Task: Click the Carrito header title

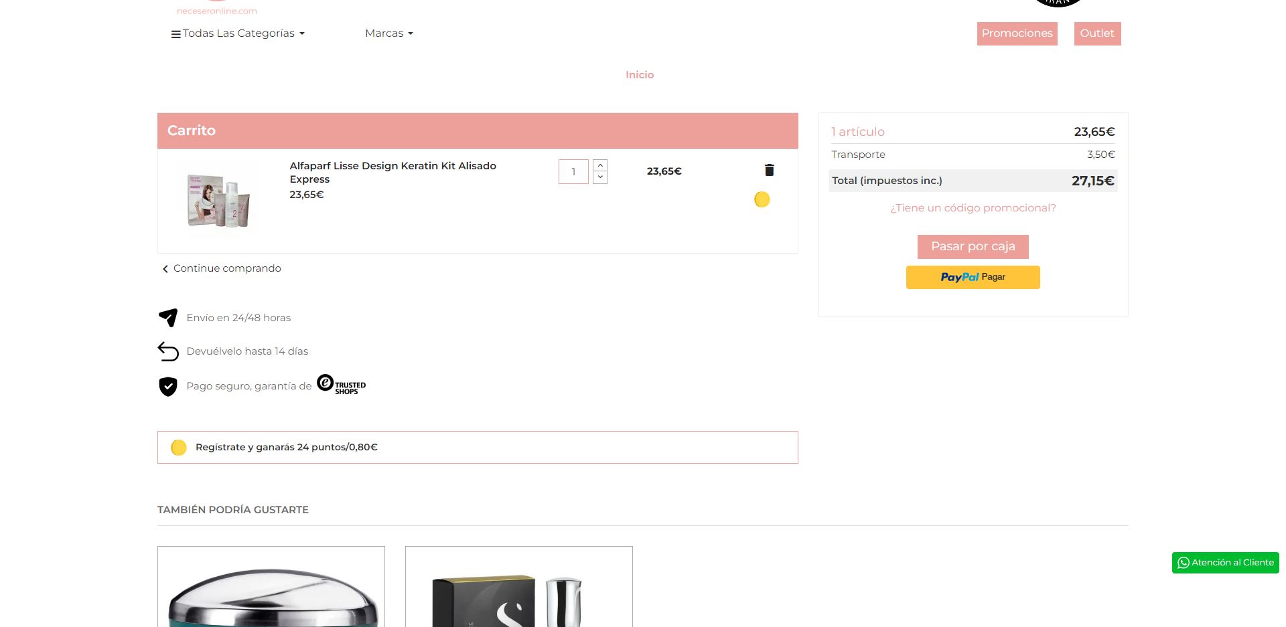Action: pyautogui.click(x=192, y=130)
